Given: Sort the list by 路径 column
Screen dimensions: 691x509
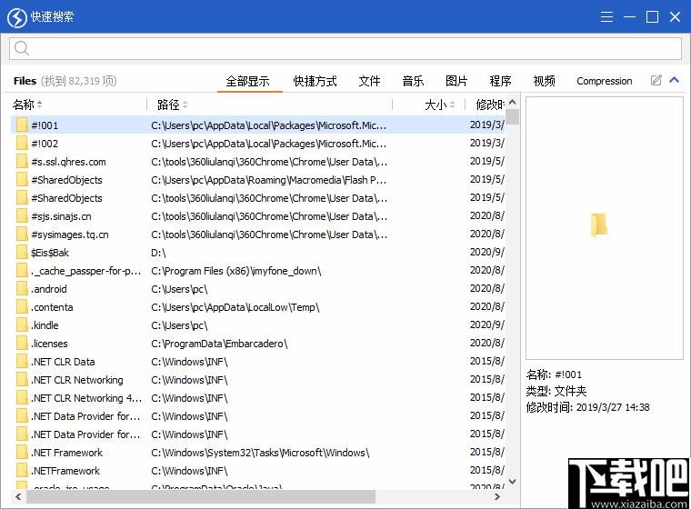Looking at the screenshot, I should [x=168, y=105].
